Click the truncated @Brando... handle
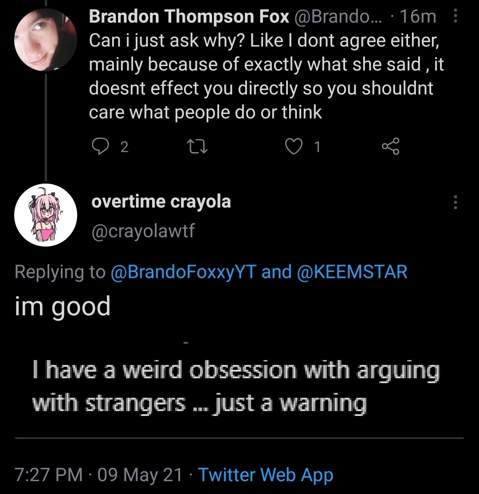The image size is (479, 494). (x=340, y=17)
